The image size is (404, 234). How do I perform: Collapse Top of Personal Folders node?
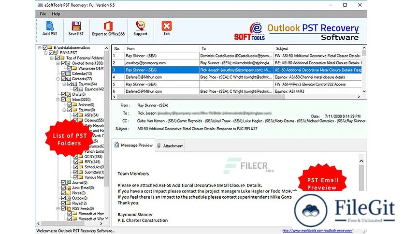click(x=52, y=58)
